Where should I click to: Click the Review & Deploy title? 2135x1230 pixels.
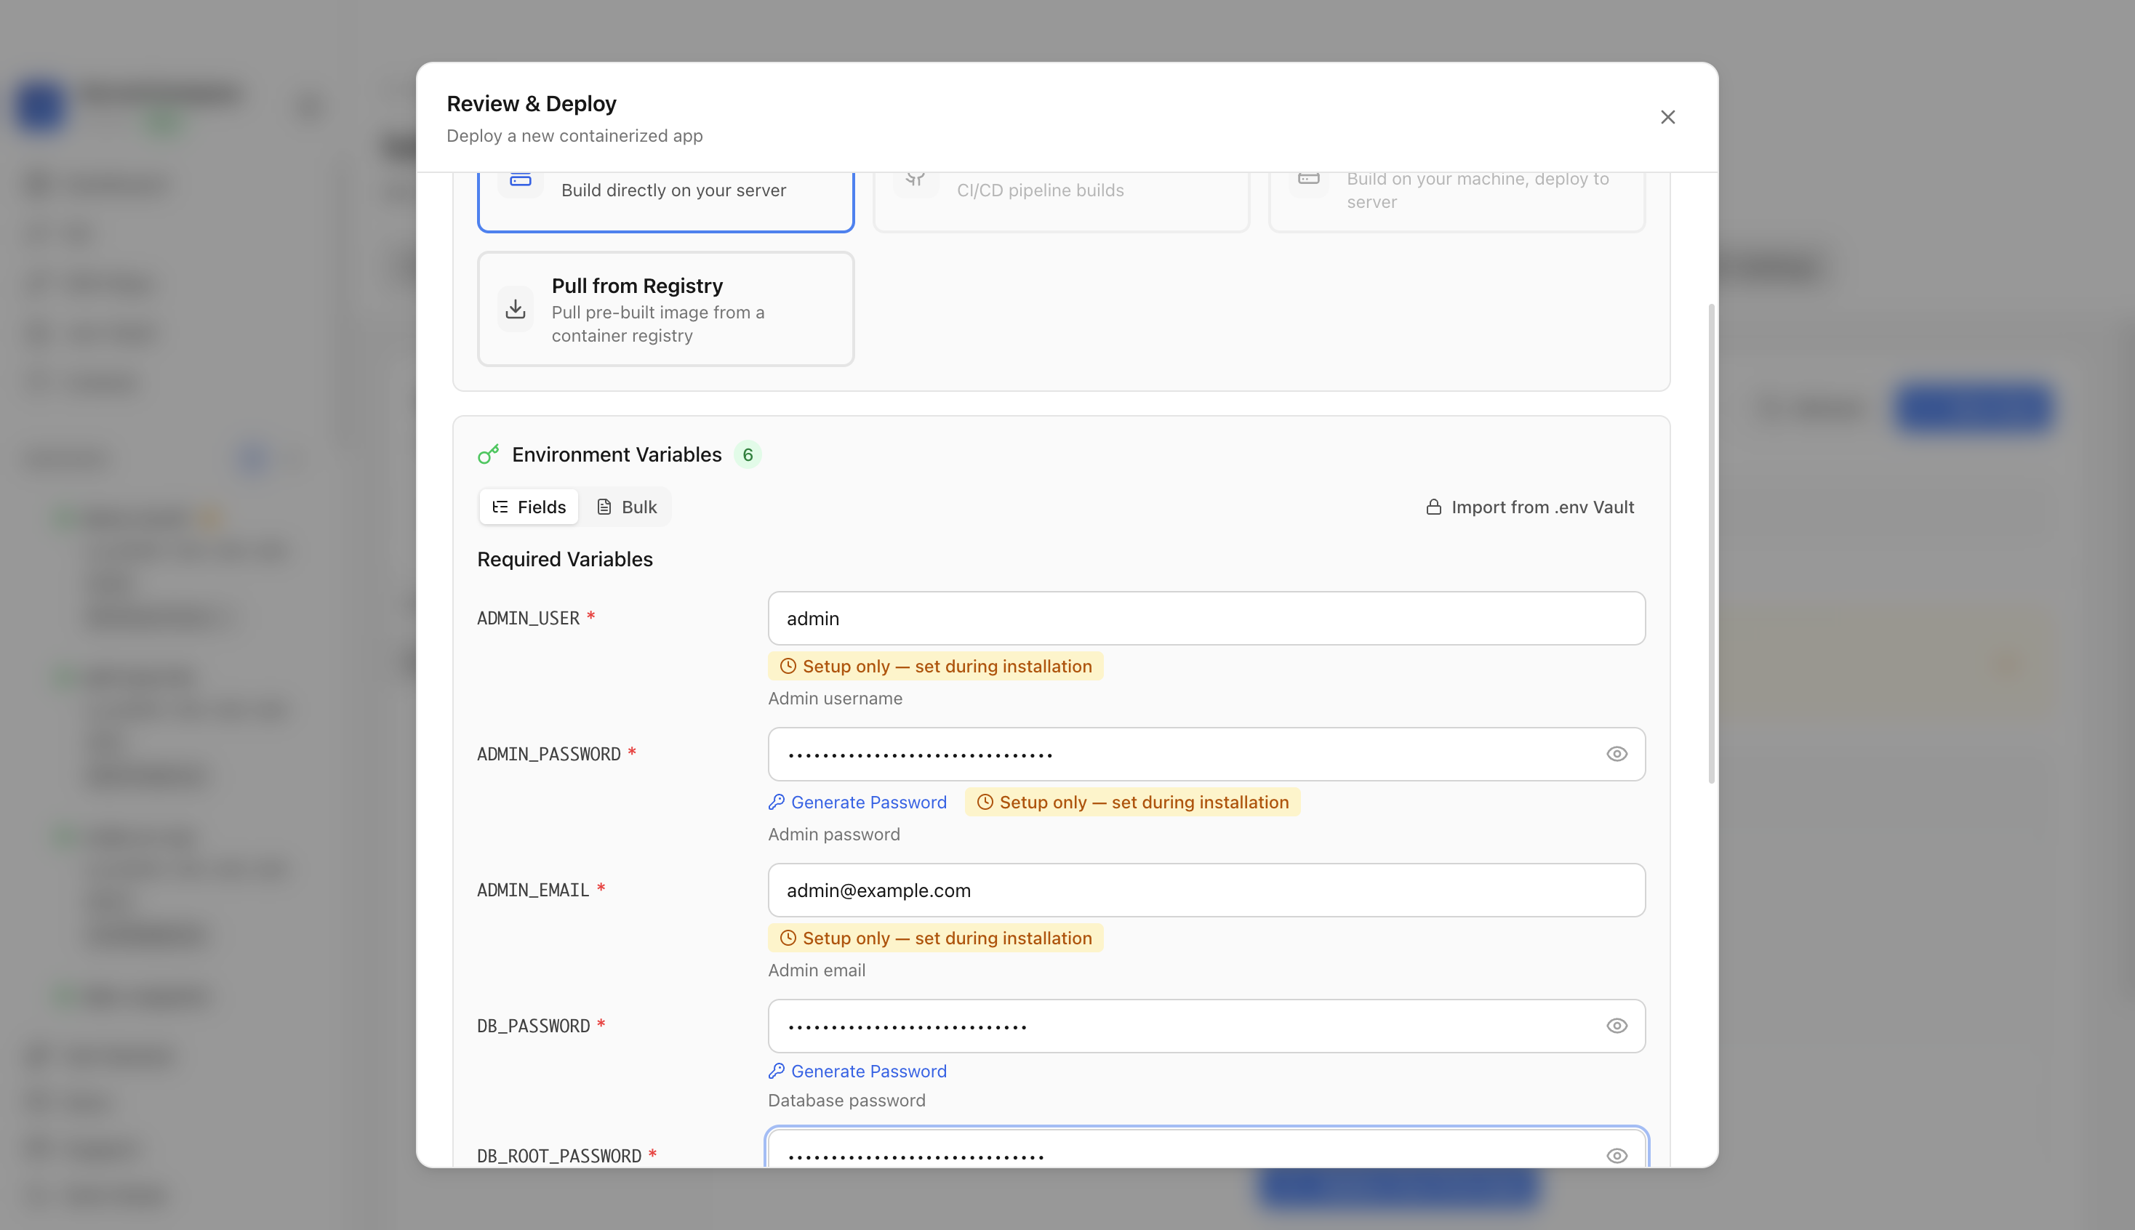[532, 104]
